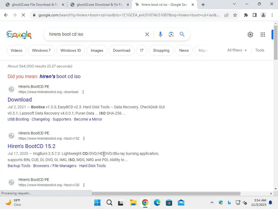Clear the search box with the X
The image size is (278, 209).
click(147, 34)
